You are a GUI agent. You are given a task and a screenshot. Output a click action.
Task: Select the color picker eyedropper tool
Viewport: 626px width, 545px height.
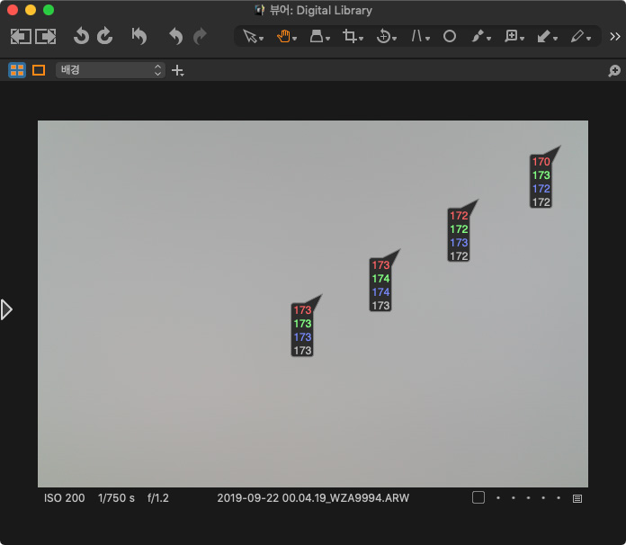pyautogui.click(x=479, y=36)
